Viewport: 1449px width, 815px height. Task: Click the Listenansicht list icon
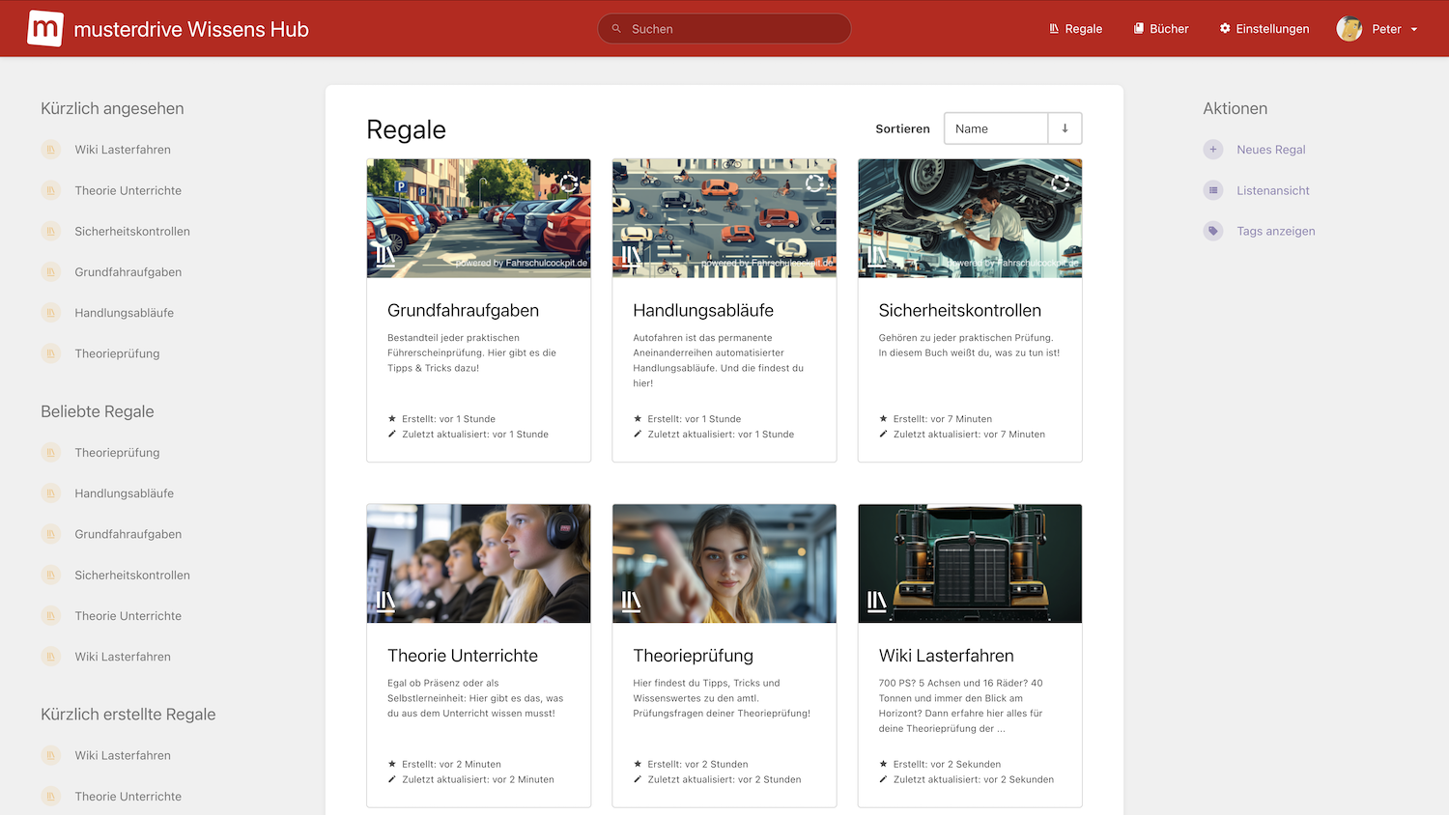pos(1213,190)
